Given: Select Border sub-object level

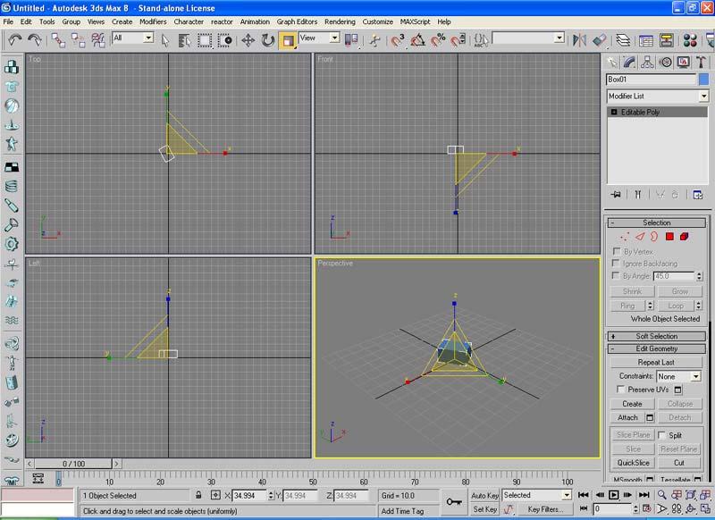Looking at the screenshot, I should click(654, 237).
